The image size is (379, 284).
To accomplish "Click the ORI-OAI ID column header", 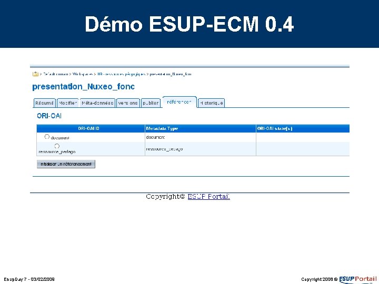I will (x=91, y=128).
